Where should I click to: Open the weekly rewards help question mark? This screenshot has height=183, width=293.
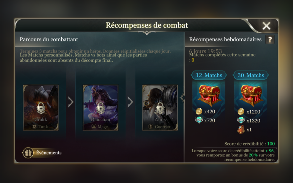point(270,39)
